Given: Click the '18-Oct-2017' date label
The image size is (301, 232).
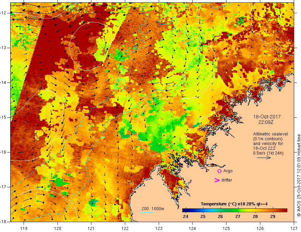Looking at the screenshot, I should pos(267,117).
